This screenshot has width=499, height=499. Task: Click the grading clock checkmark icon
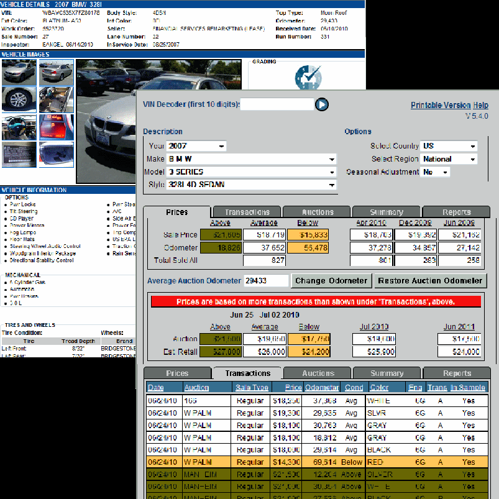tap(308, 77)
